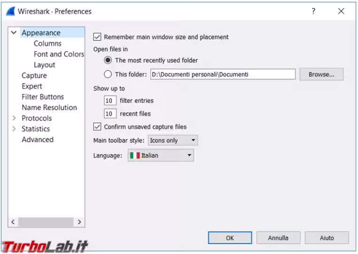Toggle Remember main window size checkbox
The width and height of the screenshot is (358, 254).
tap(98, 37)
